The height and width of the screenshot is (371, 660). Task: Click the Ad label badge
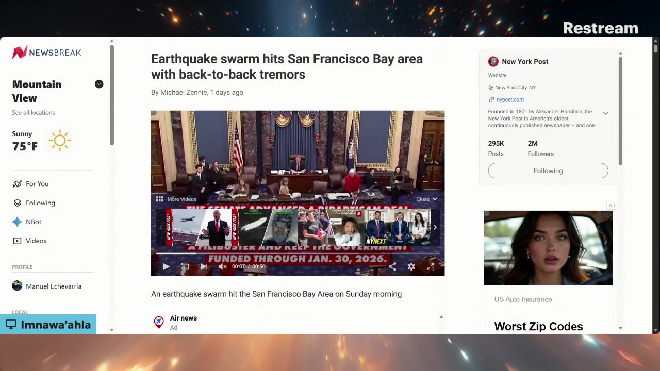pyautogui.click(x=612, y=205)
